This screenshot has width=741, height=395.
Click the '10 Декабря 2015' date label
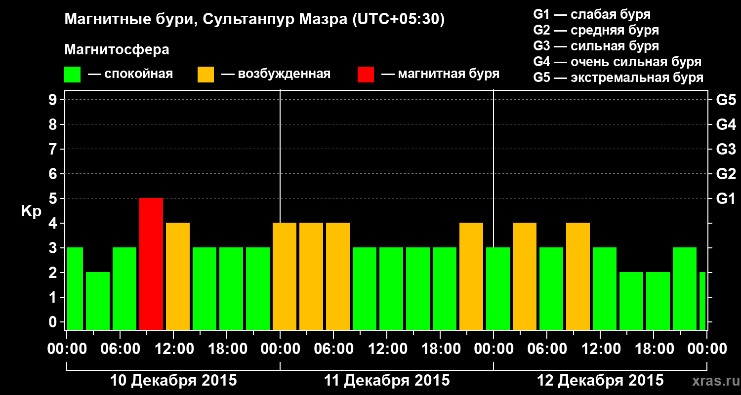[173, 381]
